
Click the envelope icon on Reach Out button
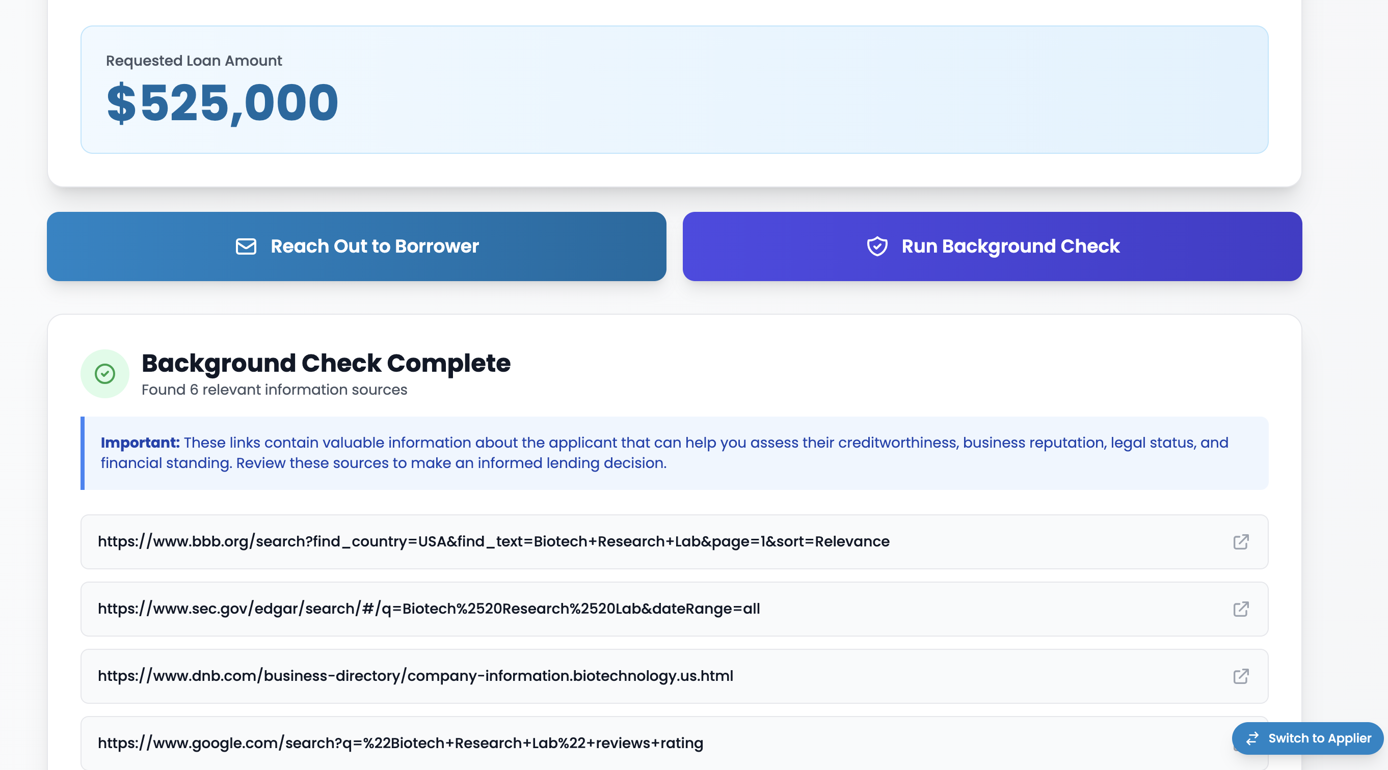[246, 246]
